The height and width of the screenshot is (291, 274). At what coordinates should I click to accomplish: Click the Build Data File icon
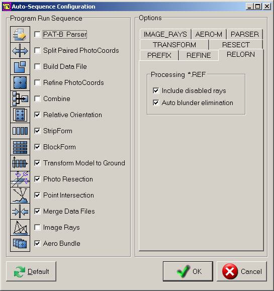coord(20,67)
